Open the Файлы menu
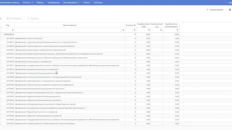 click(40, 3)
